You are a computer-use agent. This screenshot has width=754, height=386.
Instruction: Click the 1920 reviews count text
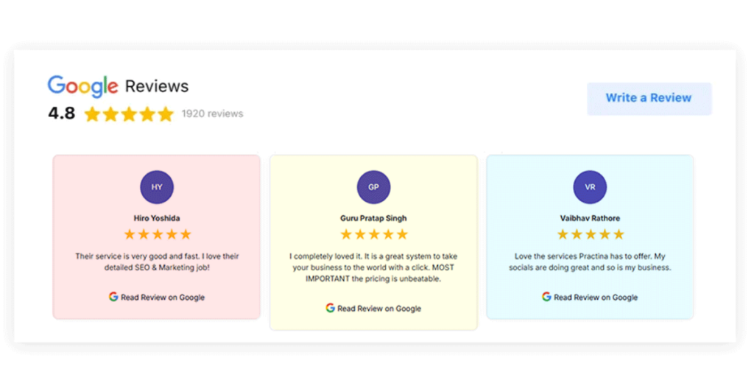click(x=212, y=114)
